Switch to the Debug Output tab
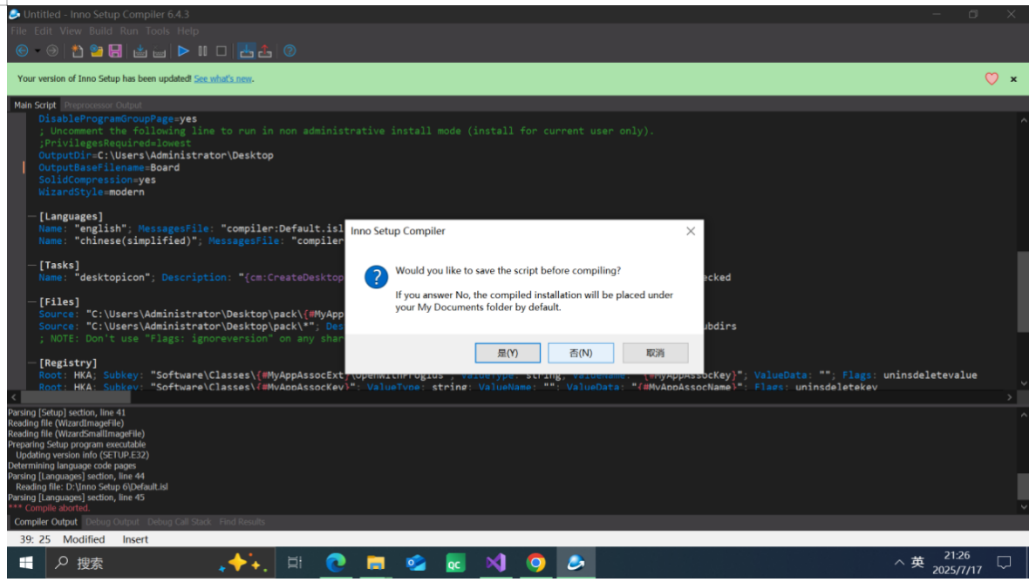Viewport: 1029px width, 582px height. click(112, 522)
